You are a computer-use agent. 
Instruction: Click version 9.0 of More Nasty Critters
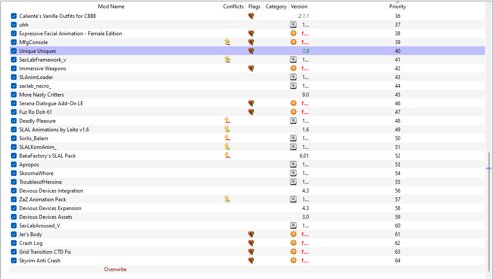click(x=305, y=94)
